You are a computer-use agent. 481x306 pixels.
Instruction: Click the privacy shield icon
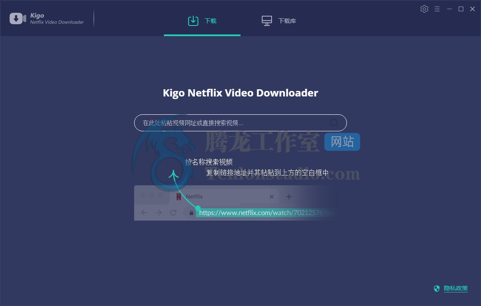437,288
